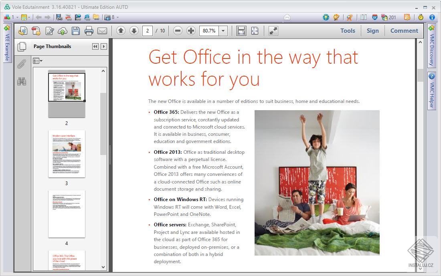This screenshot has height=276, width=441.
Task: Collapse thumbnails panel with double-left arrow
Action: [x=95, y=46]
